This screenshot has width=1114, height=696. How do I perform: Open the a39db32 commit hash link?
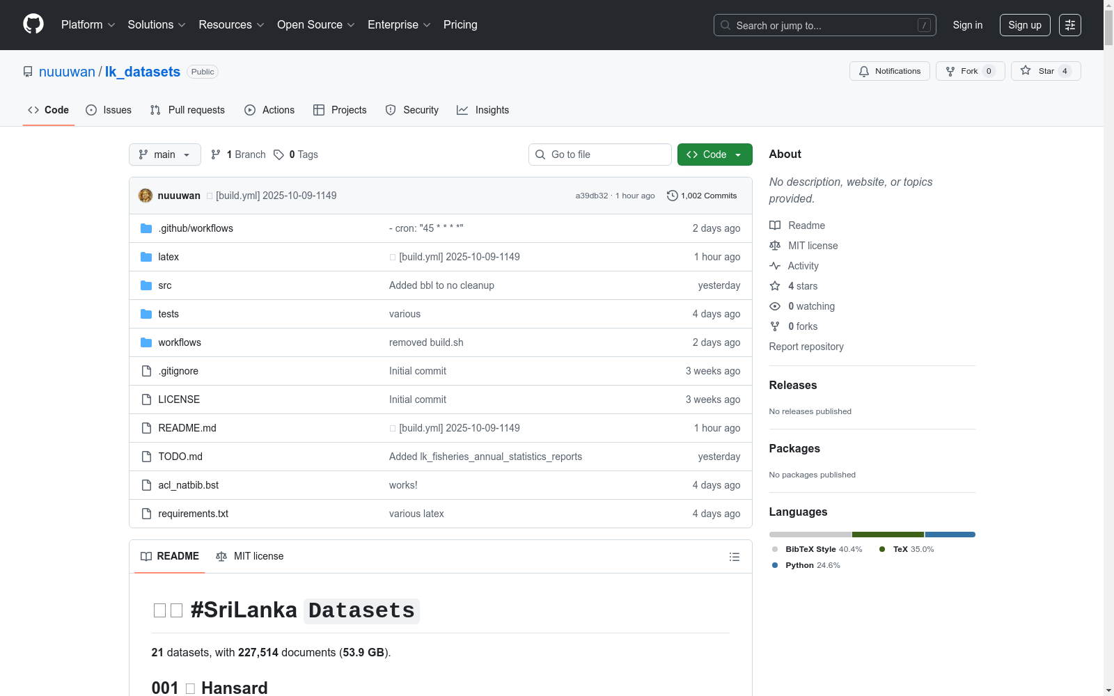[x=592, y=196]
